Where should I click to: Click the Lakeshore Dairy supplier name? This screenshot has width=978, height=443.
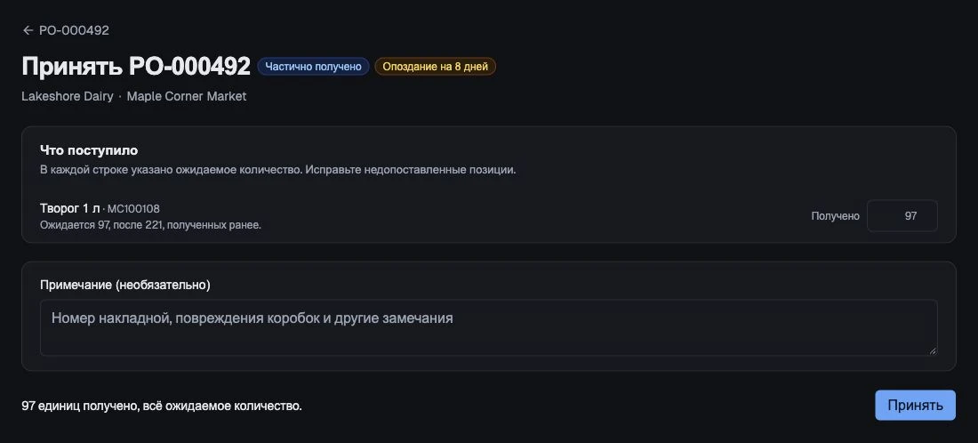(68, 97)
